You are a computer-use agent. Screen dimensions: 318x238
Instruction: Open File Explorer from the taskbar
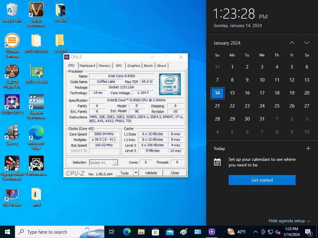point(141,232)
